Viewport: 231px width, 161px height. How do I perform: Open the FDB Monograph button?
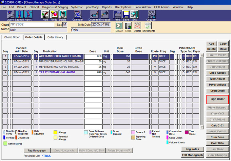point(192,155)
